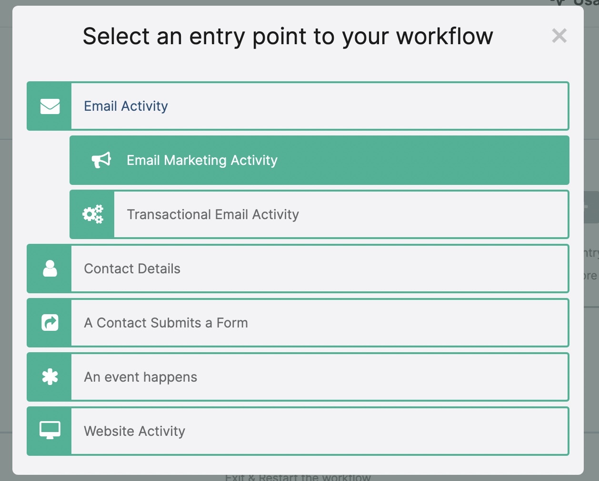599x481 pixels.
Task: Click the megaphone icon for Email Marketing
Action: pyautogui.click(x=101, y=160)
